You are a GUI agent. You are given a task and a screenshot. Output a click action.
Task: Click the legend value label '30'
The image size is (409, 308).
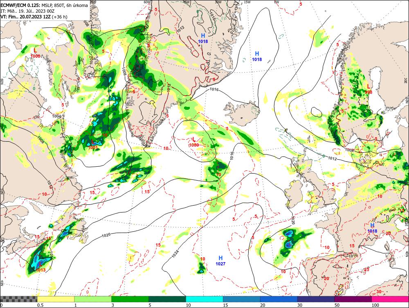(x=300, y=305)
